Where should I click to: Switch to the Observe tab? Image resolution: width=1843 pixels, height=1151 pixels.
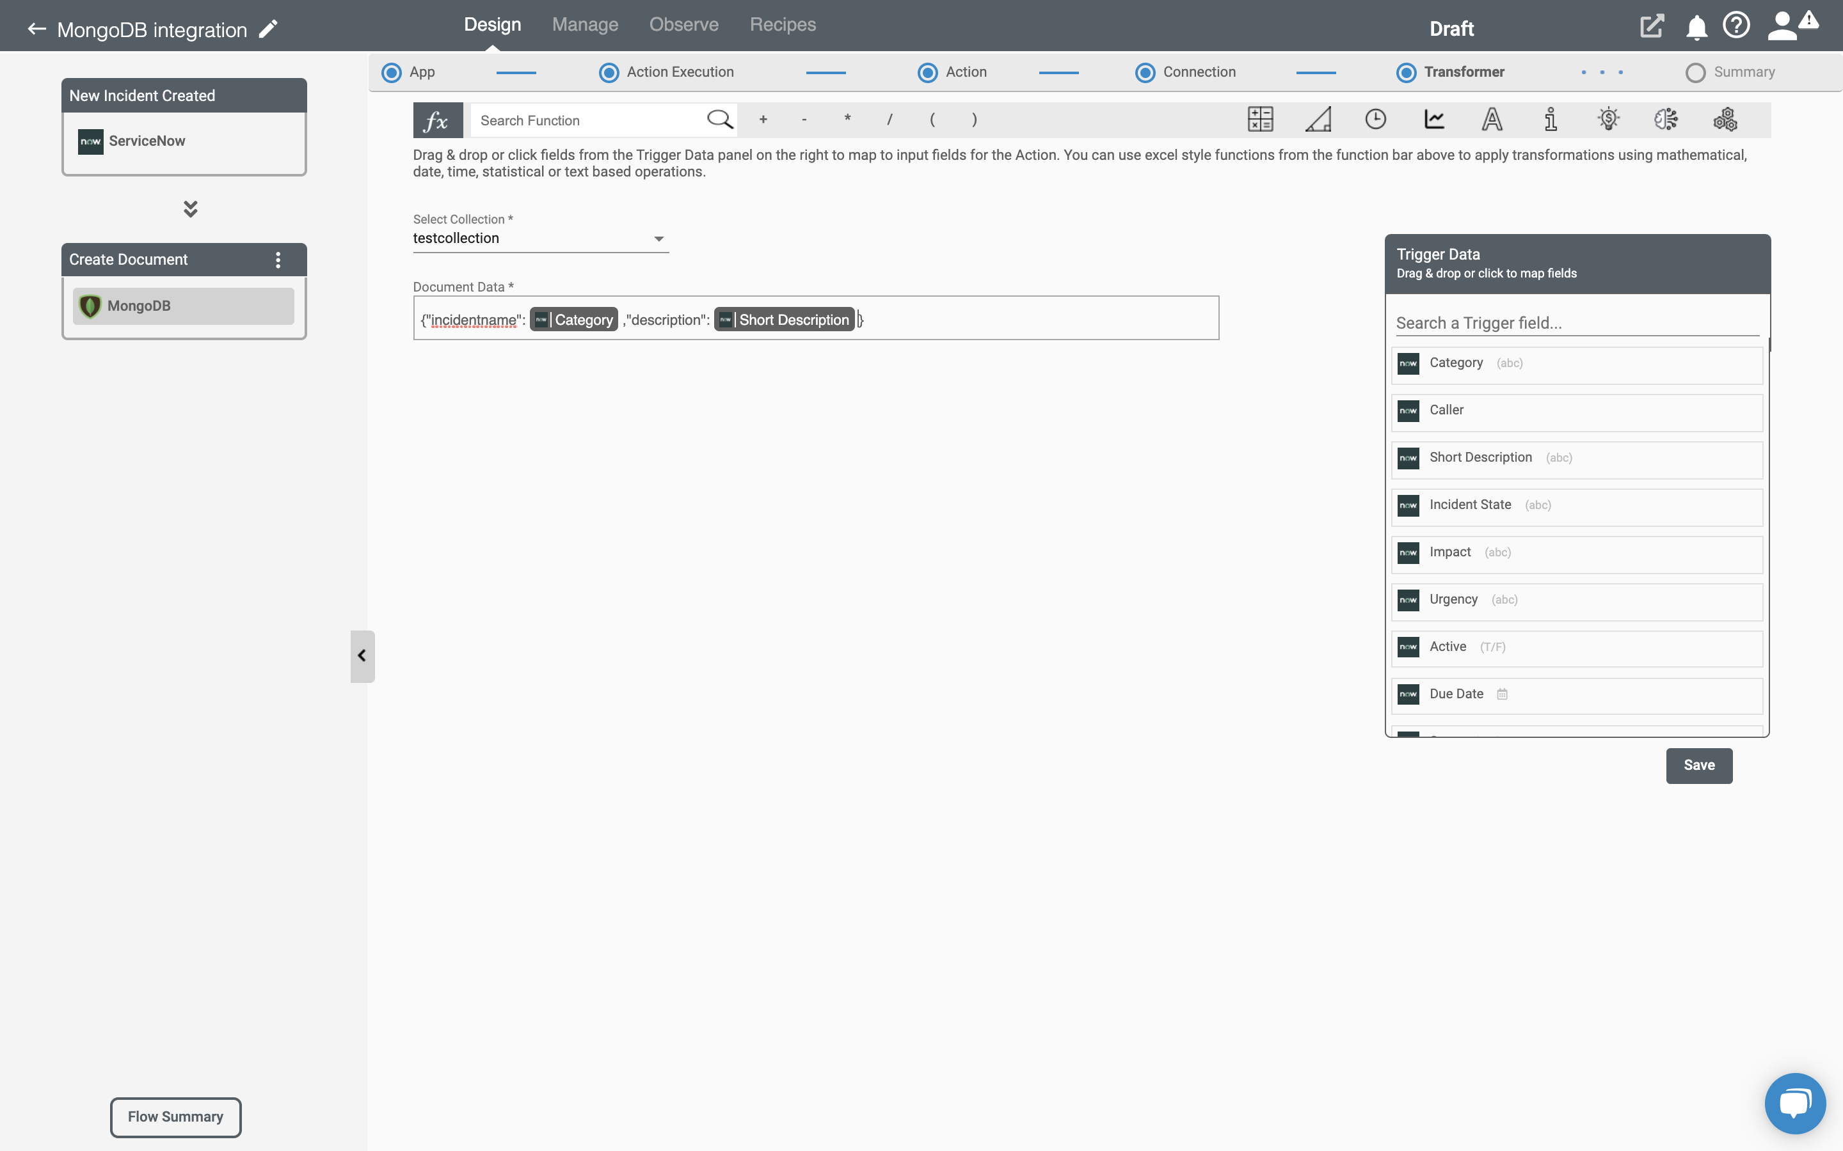pos(683,24)
